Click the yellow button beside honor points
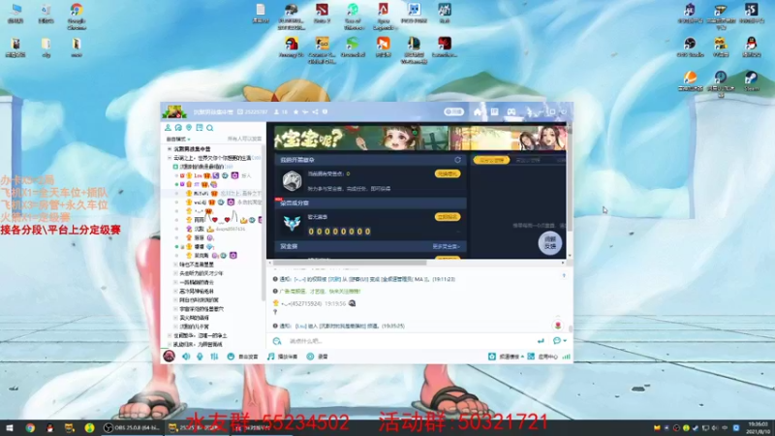This screenshot has height=436, width=775. [x=448, y=174]
